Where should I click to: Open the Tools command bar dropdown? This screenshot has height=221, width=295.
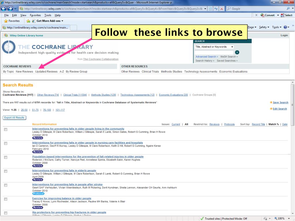click(277, 27)
